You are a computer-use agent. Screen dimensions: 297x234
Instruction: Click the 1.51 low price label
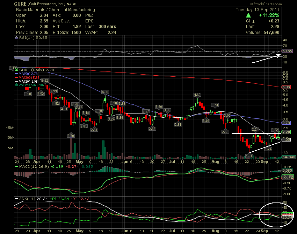(x=249, y=156)
